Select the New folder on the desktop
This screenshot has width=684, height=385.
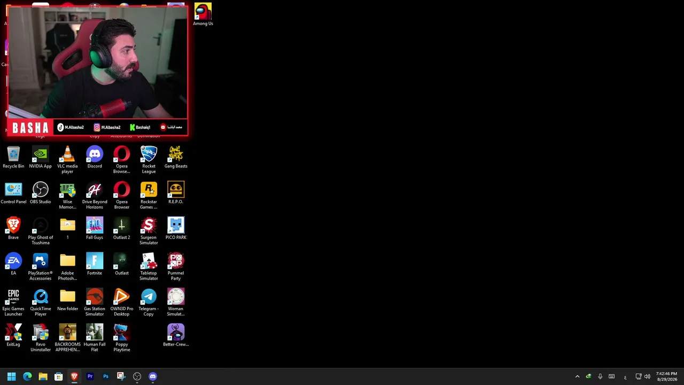(67, 300)
